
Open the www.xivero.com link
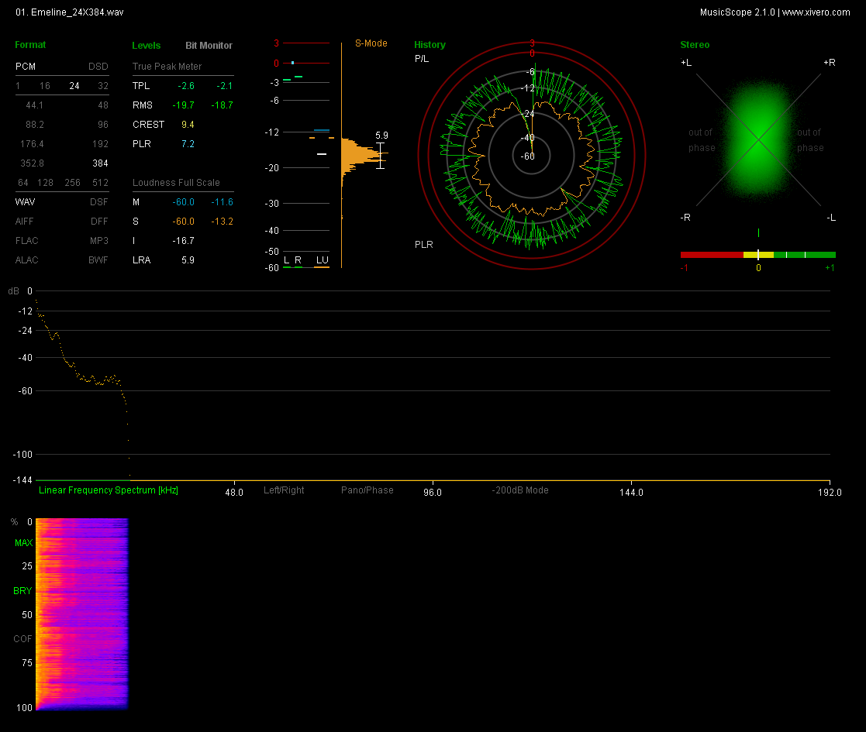816,12
